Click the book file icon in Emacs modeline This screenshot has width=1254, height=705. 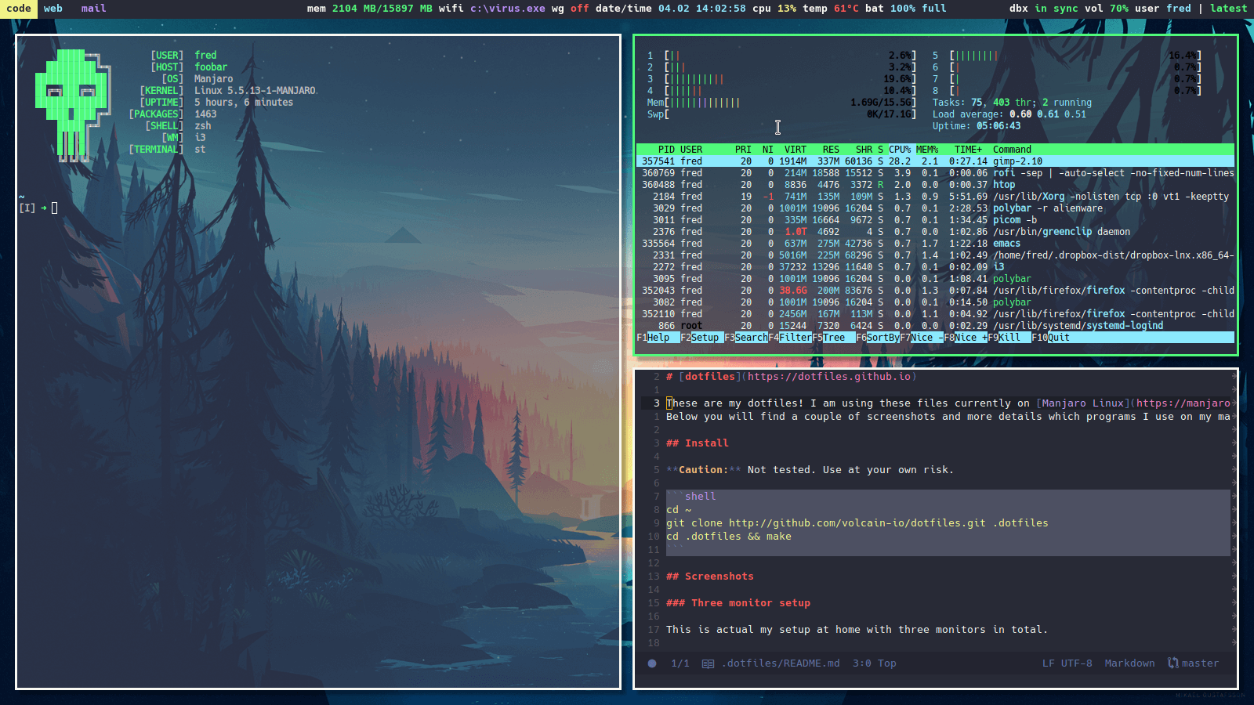(x=708, y=663)
